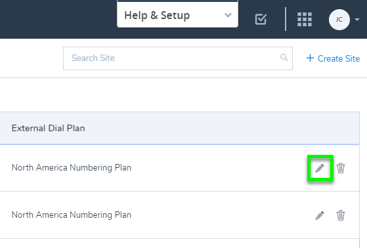Open the tasks checkmark icon
The image size is (367, 248).
pyautogui.click(x=261, y=19)
